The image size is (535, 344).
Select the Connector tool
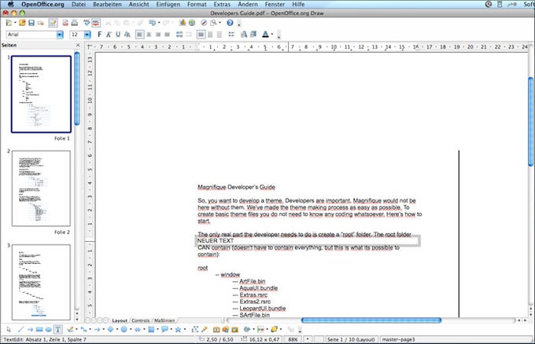(83, 329)
